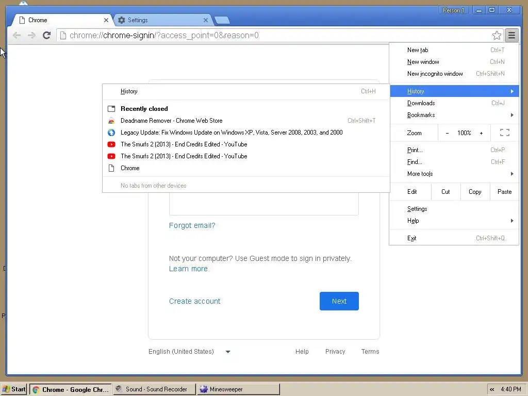The image size is (528, 396).
Task: Click the Help footer link
Action: pos(302,352)
